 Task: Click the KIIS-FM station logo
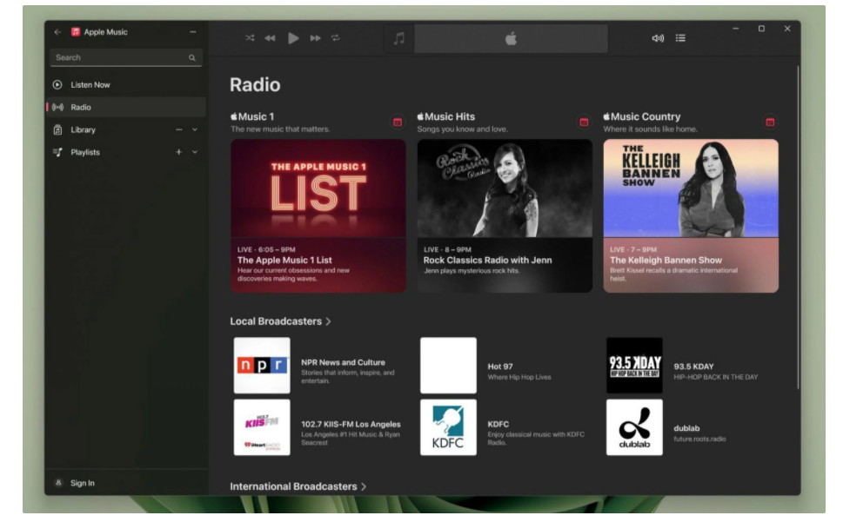[x=262, y=427]
